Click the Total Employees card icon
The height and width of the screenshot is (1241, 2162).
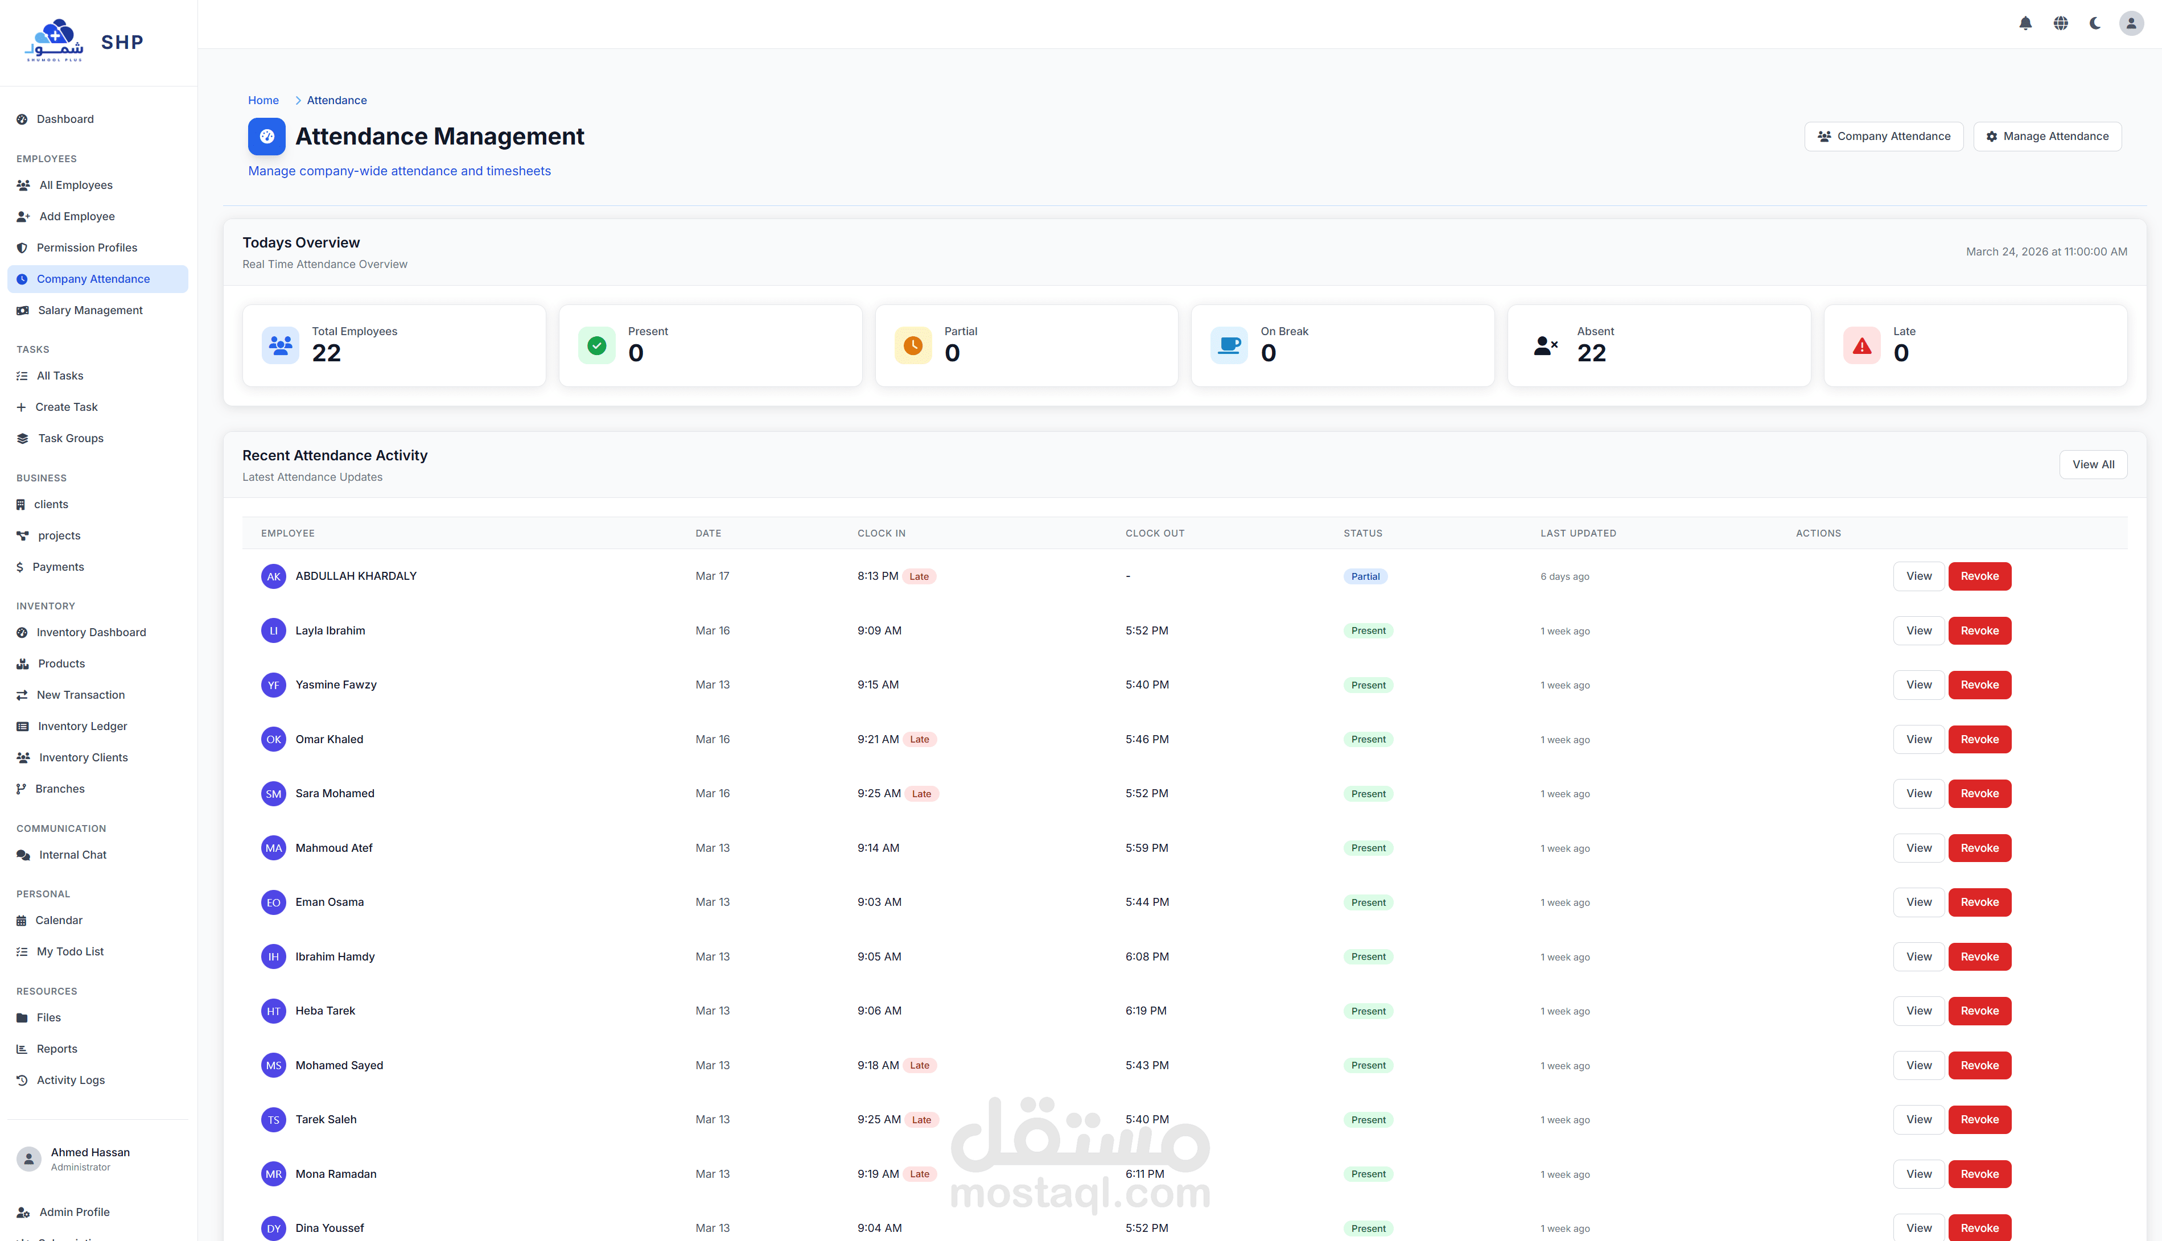281,345
